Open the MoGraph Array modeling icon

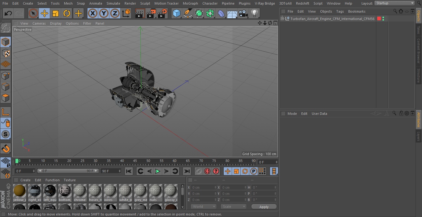tap(210, 13)
